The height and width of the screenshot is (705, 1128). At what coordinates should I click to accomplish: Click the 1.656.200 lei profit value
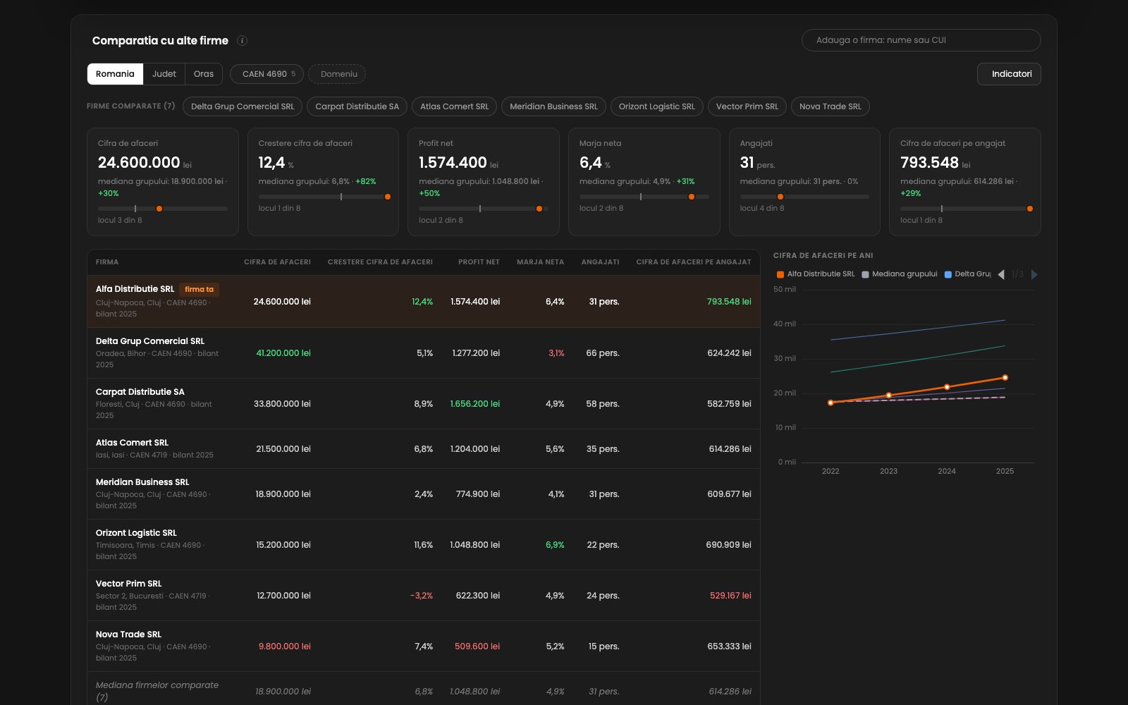pyautogui.click(x=475, y=404)
